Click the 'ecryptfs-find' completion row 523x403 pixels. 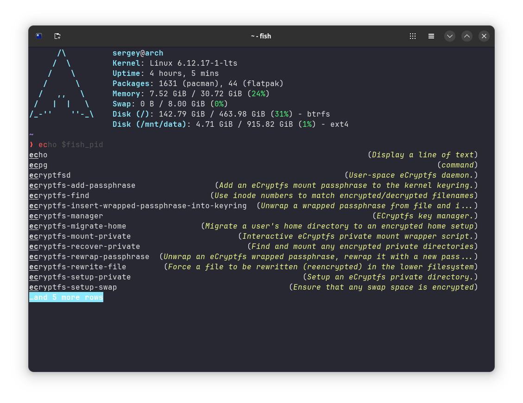click(x=59, y=196)
